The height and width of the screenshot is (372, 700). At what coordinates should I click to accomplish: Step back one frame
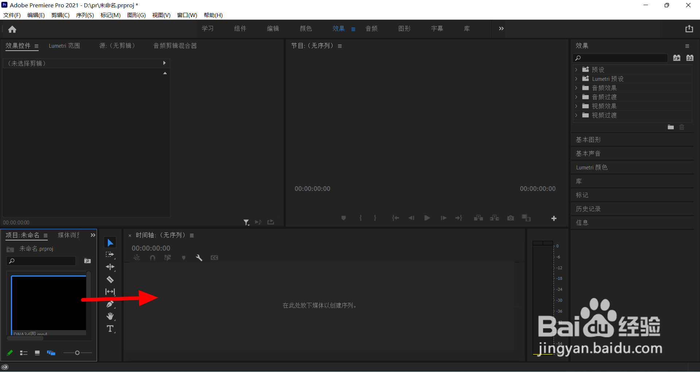[411, 218]
